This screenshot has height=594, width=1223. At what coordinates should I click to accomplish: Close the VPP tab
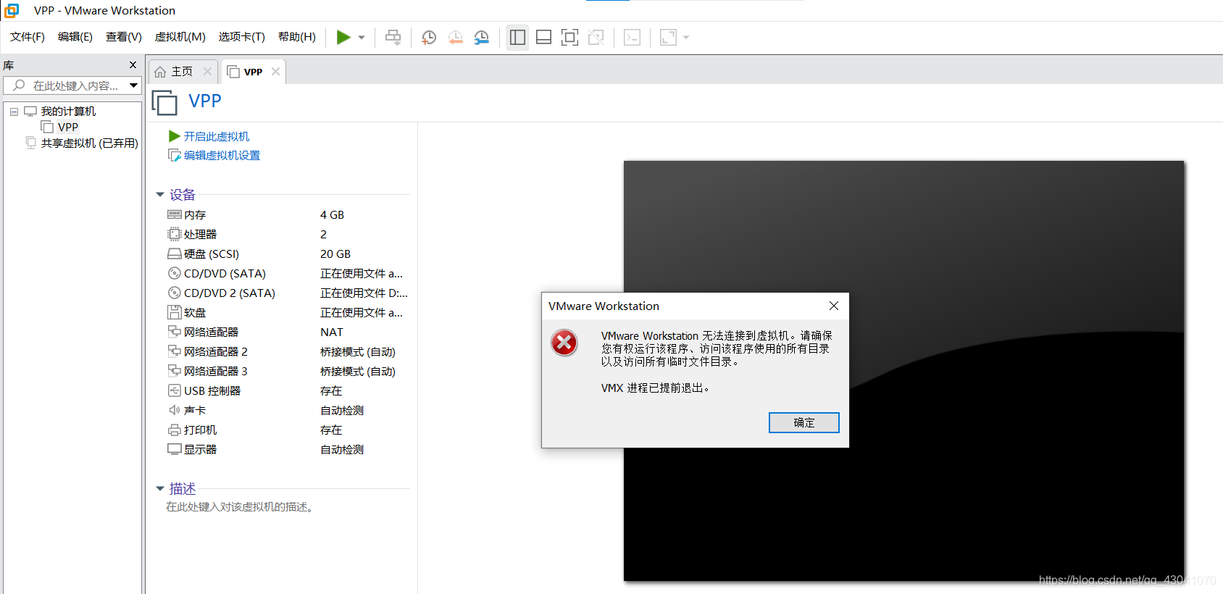(276, 71)
